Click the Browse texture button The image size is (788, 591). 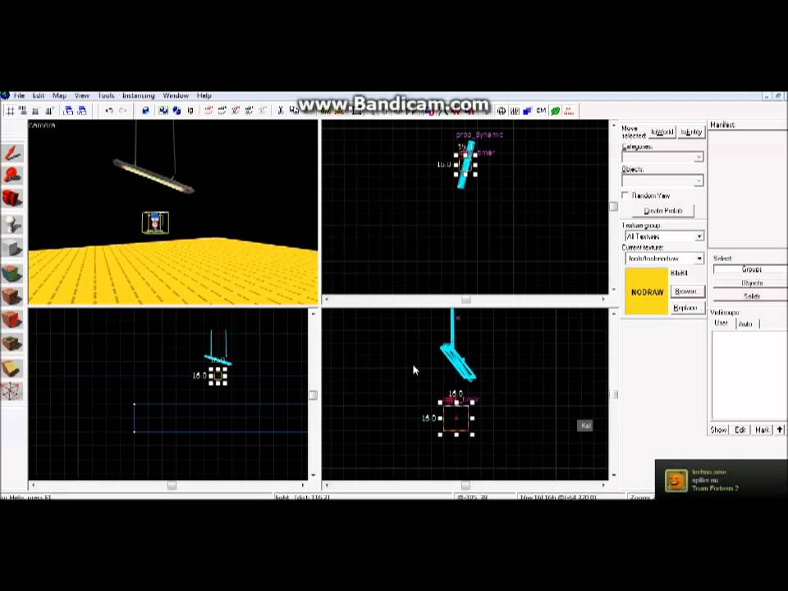[687, 291]
